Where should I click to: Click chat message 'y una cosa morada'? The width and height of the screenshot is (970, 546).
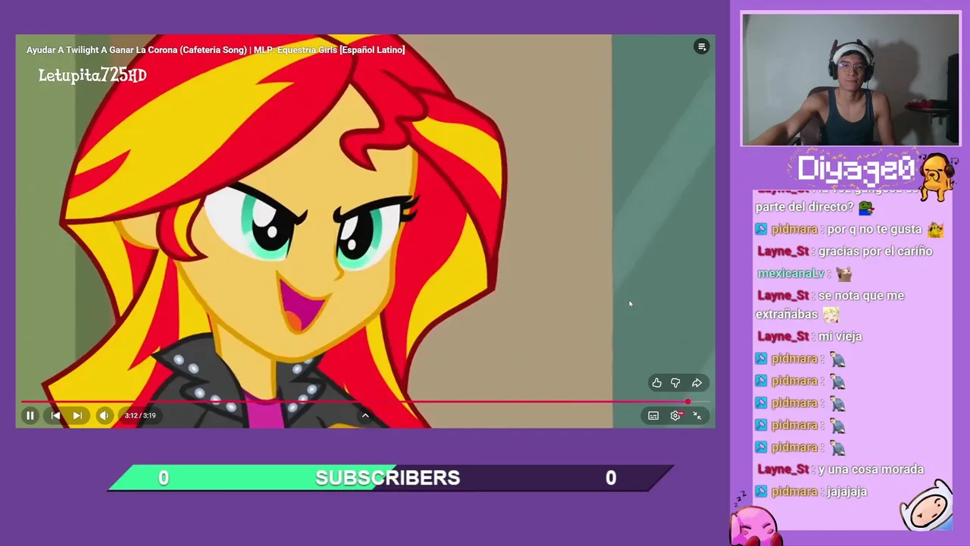pos(871,469)
